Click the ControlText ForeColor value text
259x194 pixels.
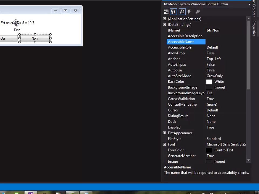(224, 150)
